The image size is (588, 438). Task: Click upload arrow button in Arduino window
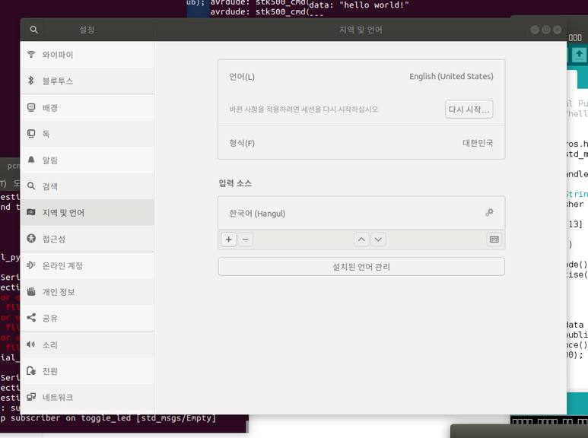579,55
